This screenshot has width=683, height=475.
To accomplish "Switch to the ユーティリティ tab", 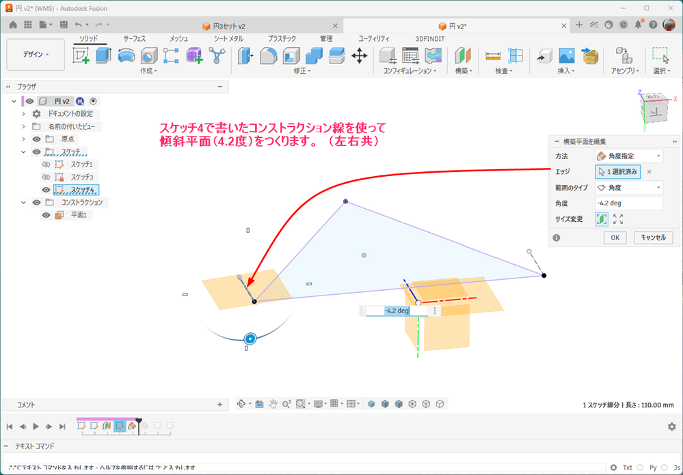I will [374, 39].
